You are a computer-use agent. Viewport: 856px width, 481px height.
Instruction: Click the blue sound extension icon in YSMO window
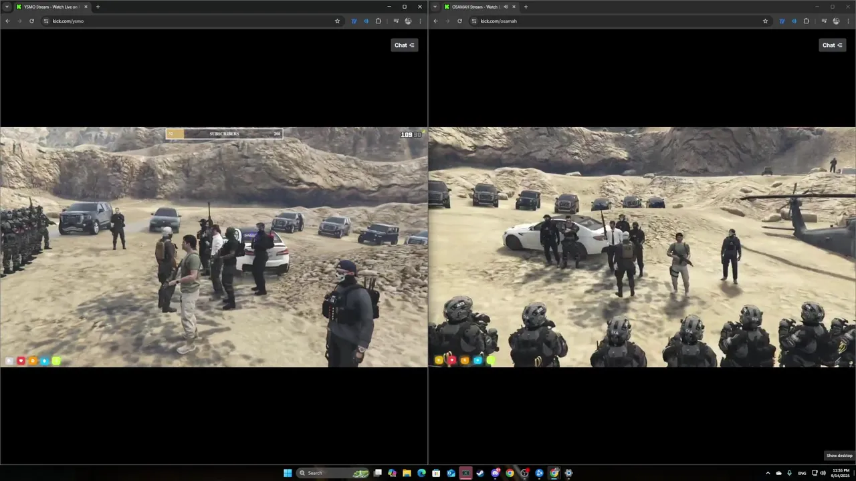[x=366, y=21]
